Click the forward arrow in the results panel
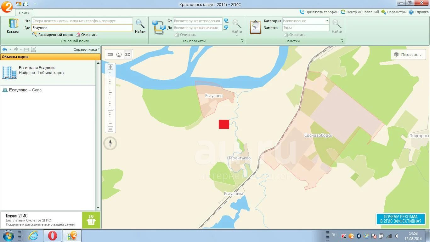The height and width of the screenshot is (242, 430). tap(16, 49)
